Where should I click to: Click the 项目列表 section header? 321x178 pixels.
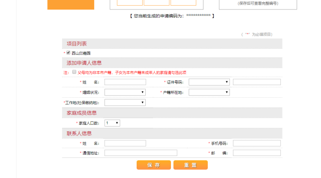(77, 44)
